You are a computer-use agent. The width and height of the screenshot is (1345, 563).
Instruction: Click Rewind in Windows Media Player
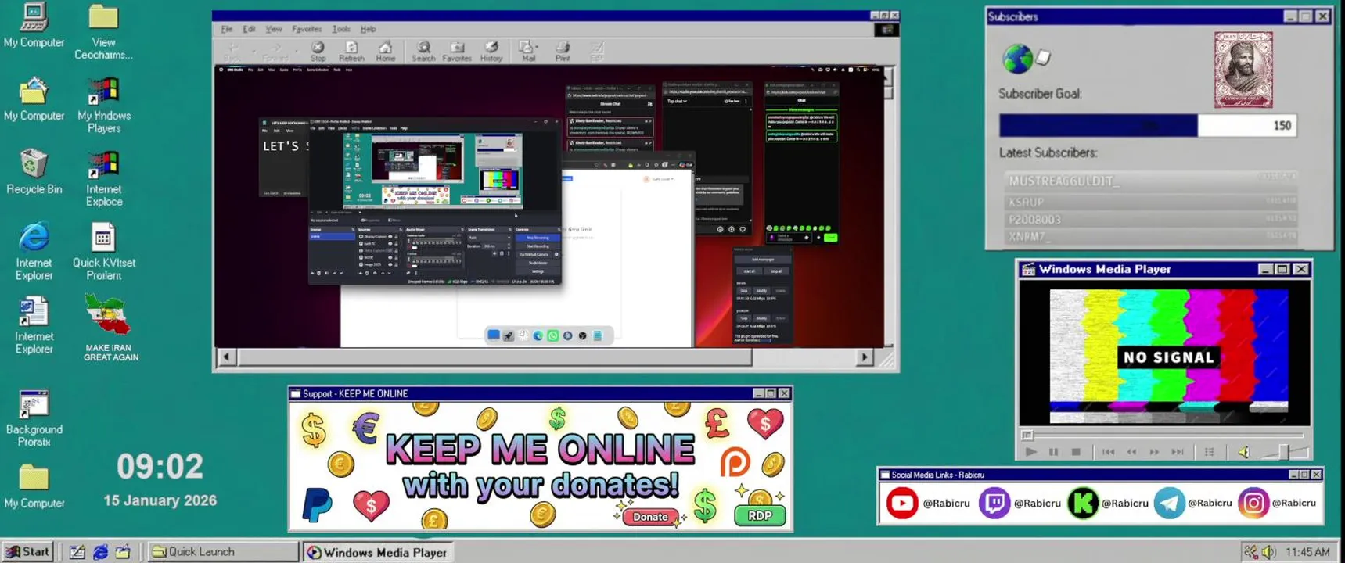coord(1131,452)
